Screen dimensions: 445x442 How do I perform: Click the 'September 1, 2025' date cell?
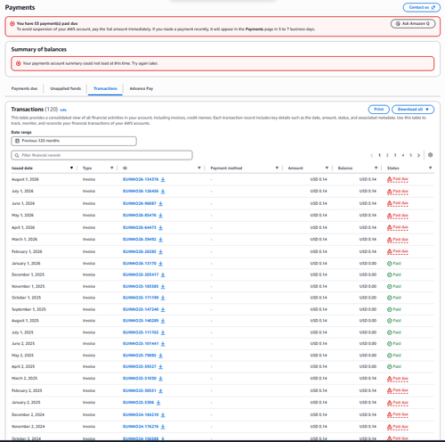(x=28, y=309)
